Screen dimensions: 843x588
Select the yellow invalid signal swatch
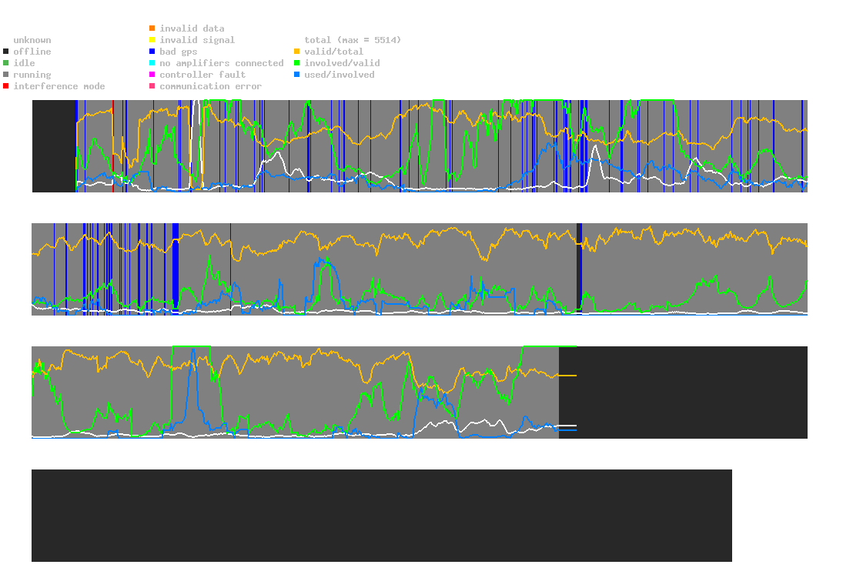coord(152,40)
